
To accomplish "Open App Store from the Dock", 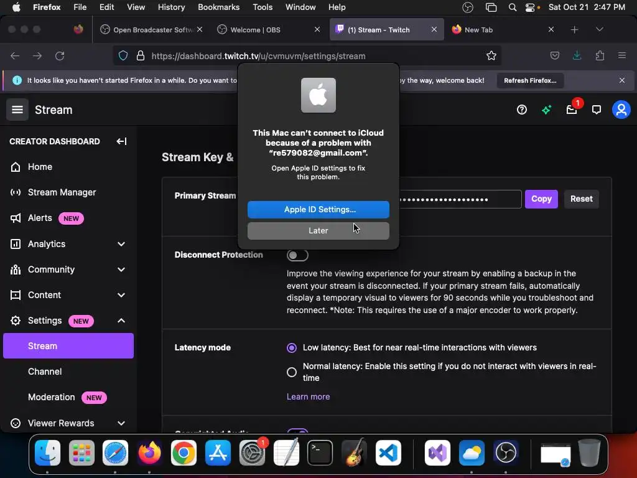I will click(x=218, y=452).
